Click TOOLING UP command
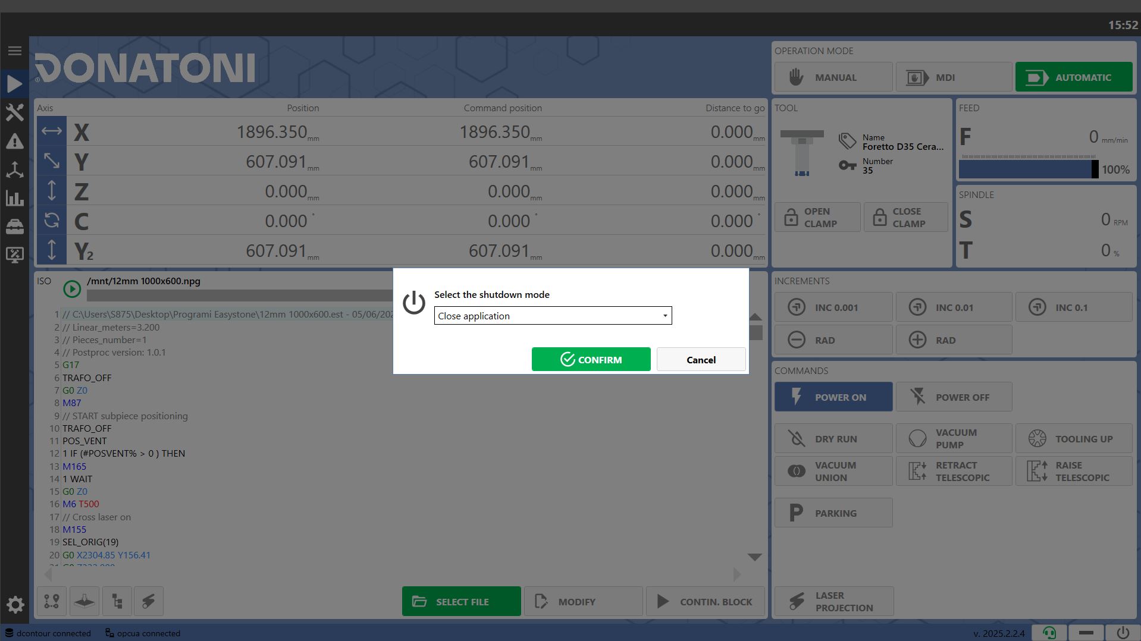 click(1074, 439)
